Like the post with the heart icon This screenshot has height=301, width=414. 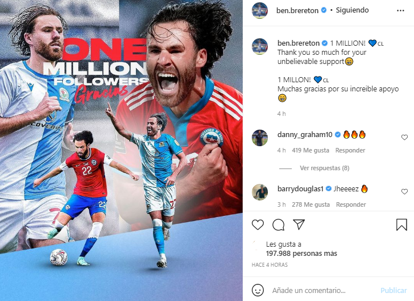click(258, 224)
